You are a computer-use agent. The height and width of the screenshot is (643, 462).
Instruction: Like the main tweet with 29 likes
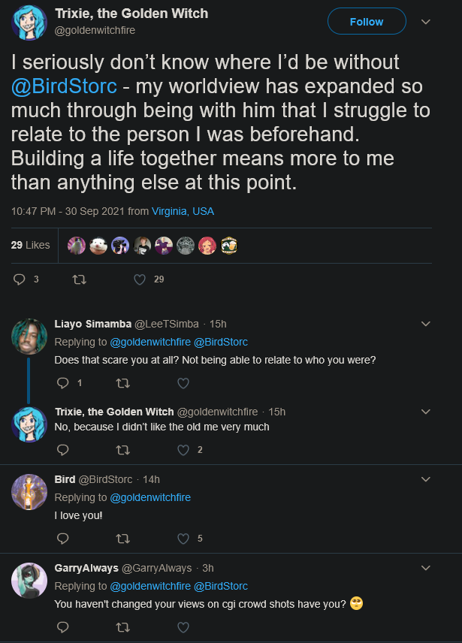click(140, 279)
